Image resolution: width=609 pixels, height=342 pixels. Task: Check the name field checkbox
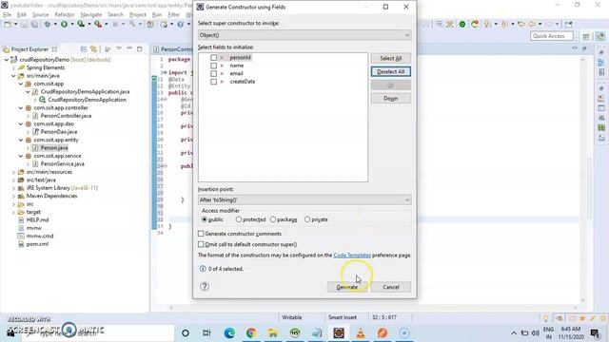(213, 66)
